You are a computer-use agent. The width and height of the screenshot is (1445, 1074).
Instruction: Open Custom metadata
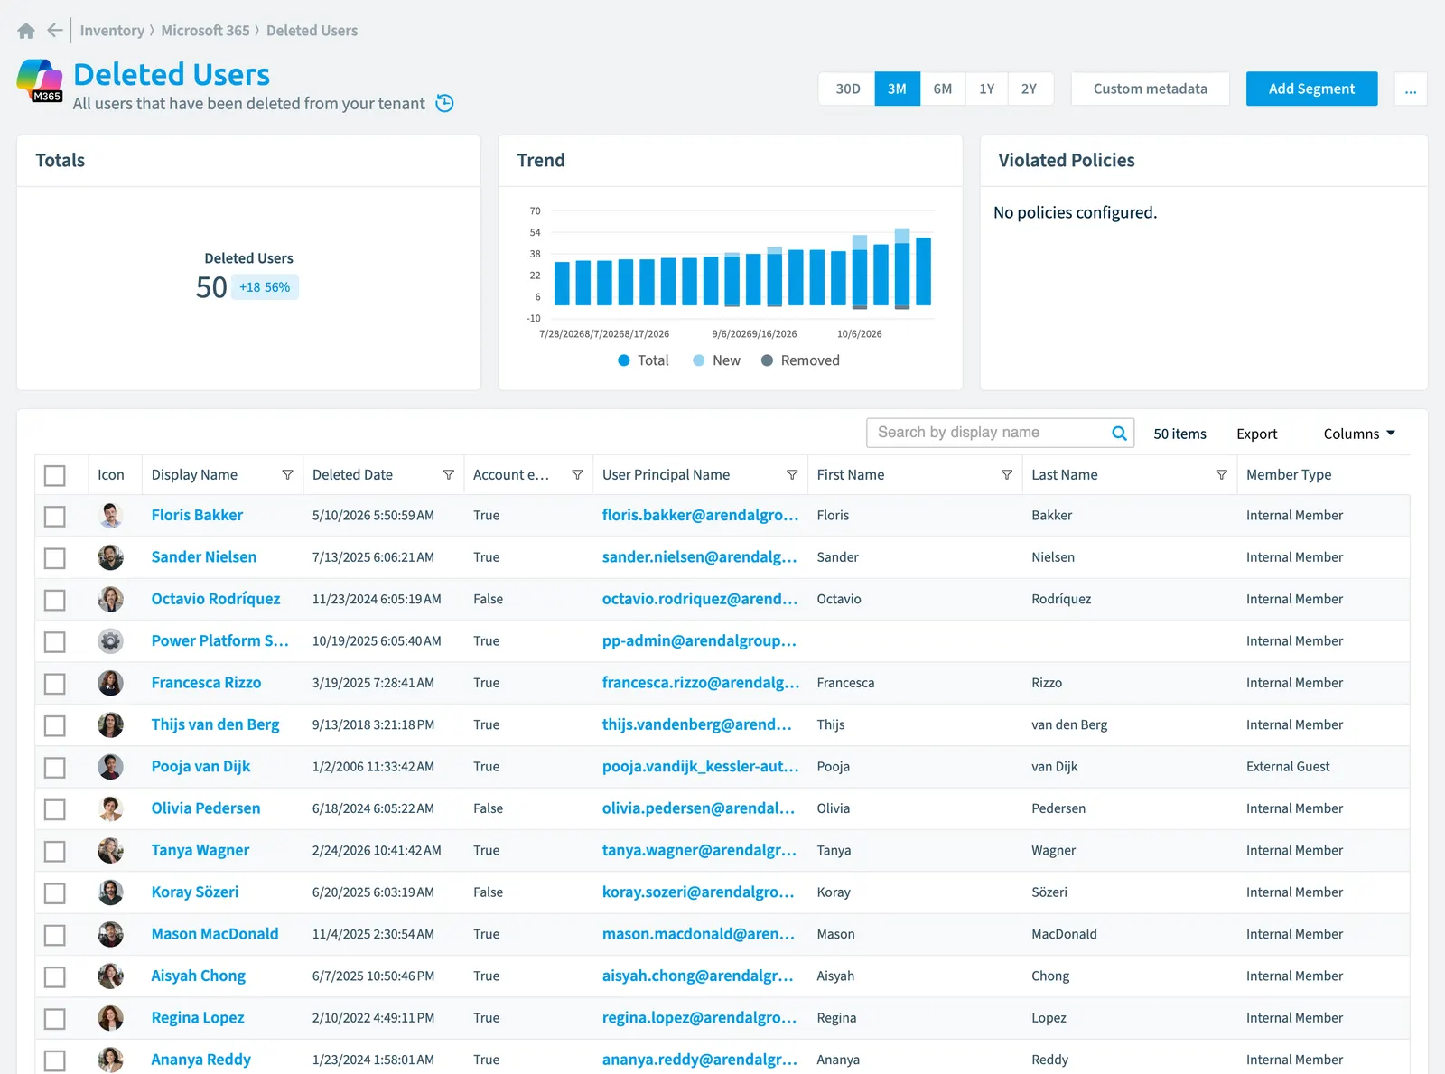[1151, 89]
